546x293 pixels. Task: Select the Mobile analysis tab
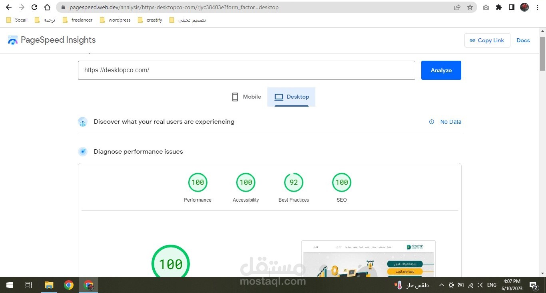246,97
